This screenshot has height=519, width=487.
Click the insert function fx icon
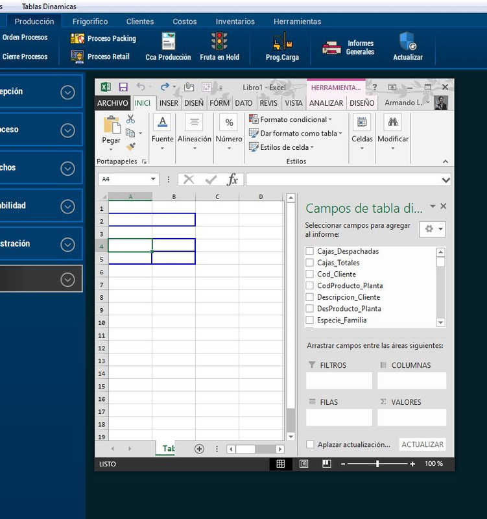pos(233,180)
